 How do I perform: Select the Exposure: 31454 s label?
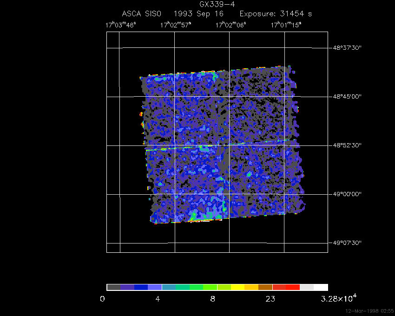[x=276, y=14]
